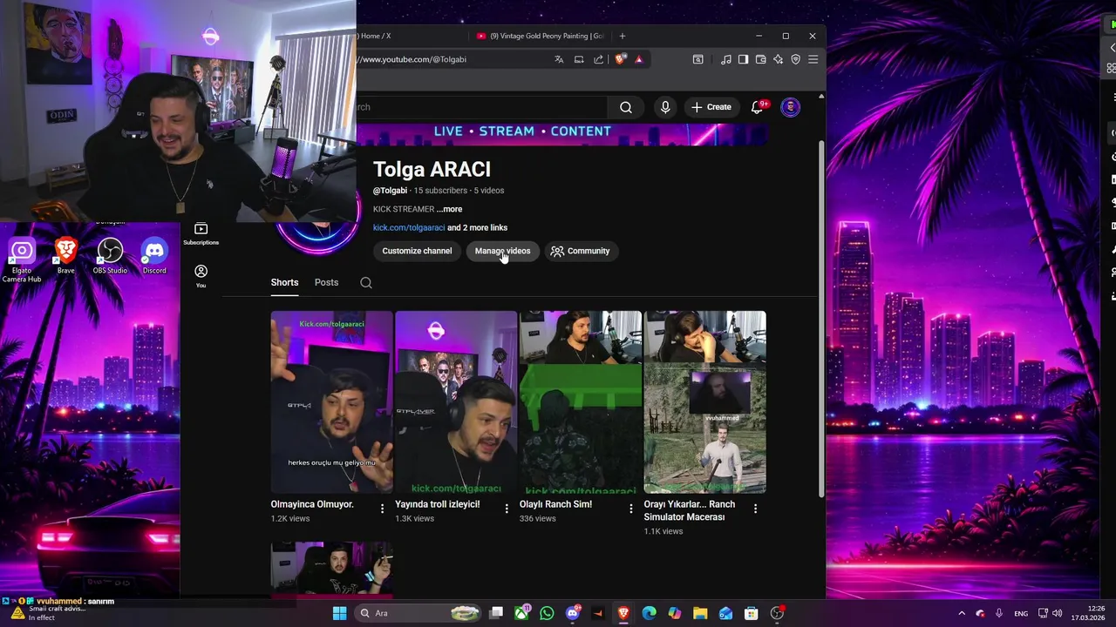Click the Customize channel button
Viewport: 1116px width, 627px height.
pyautogui.click(x=417, y=251)
